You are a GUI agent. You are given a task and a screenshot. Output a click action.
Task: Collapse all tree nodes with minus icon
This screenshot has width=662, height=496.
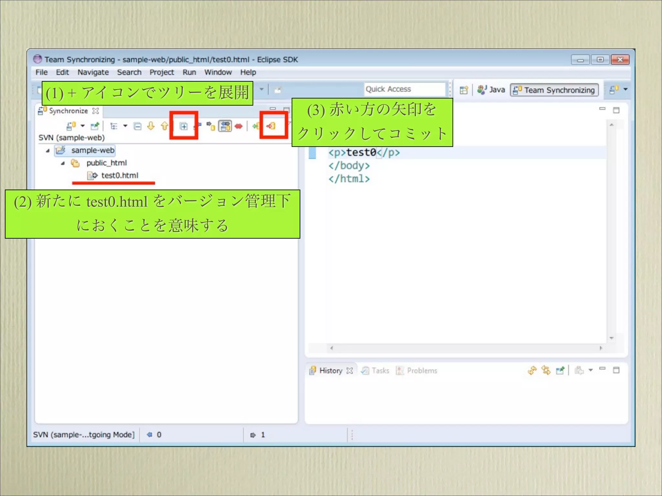pos(138,126)
